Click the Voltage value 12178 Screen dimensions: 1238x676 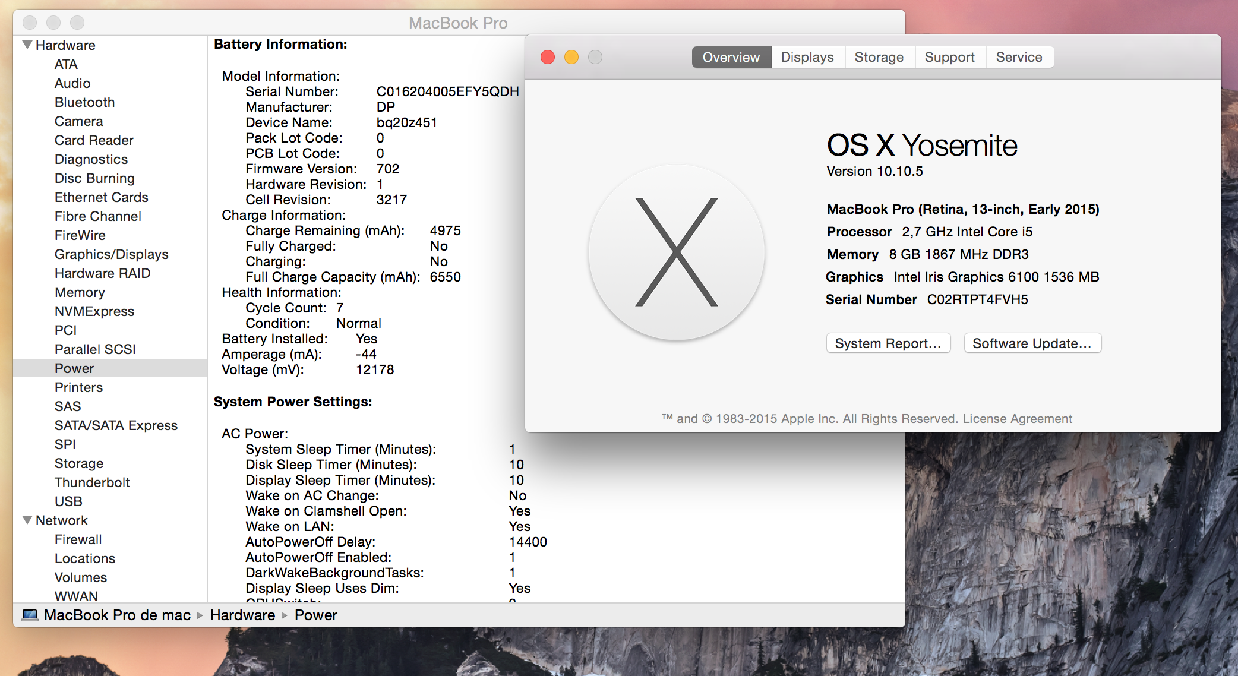(x=375, y=369)
